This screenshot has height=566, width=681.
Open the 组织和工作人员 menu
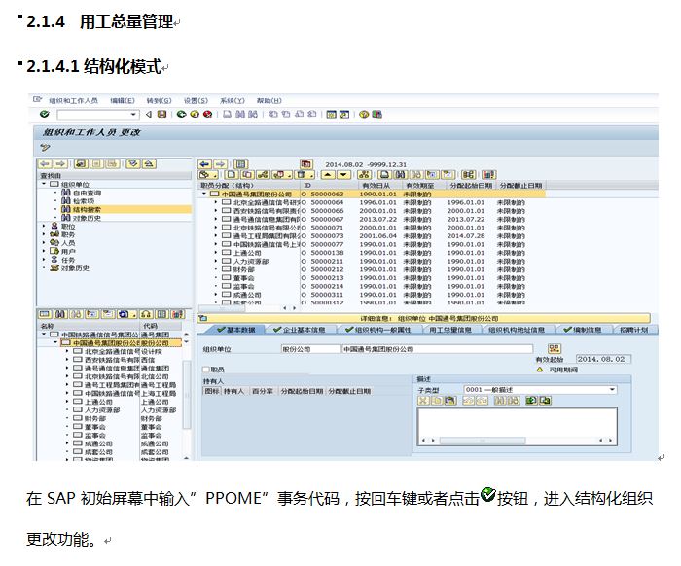click(x=73, y=101)
